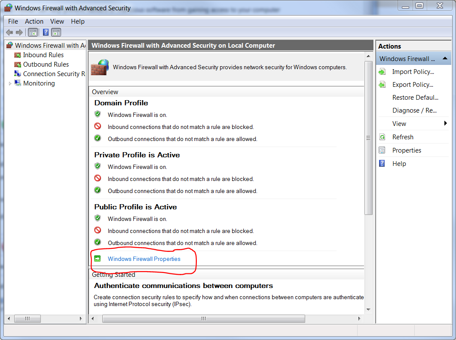The image size is (456, 340).
Task: Click the Public Profile inbound blocked red icon
Action: 98,230
